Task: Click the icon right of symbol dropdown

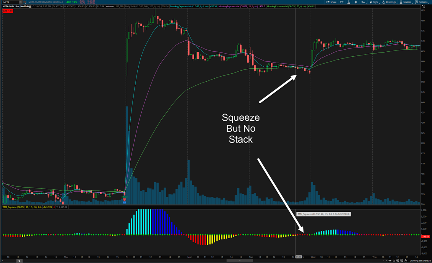Action: click(x=25, y=2)
